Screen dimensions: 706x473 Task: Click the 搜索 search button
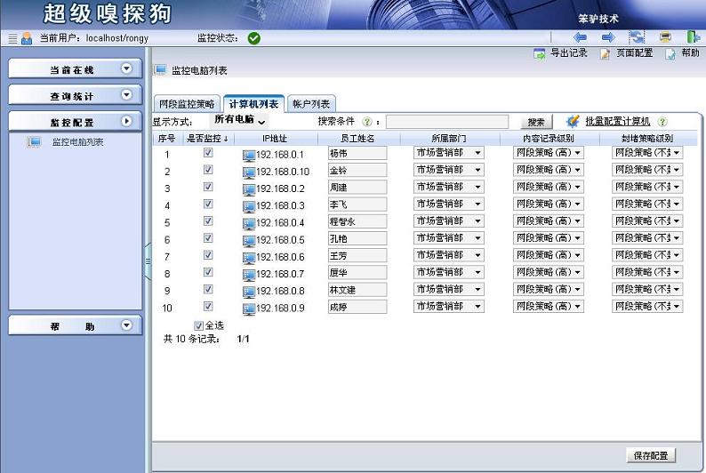[535, 122]
